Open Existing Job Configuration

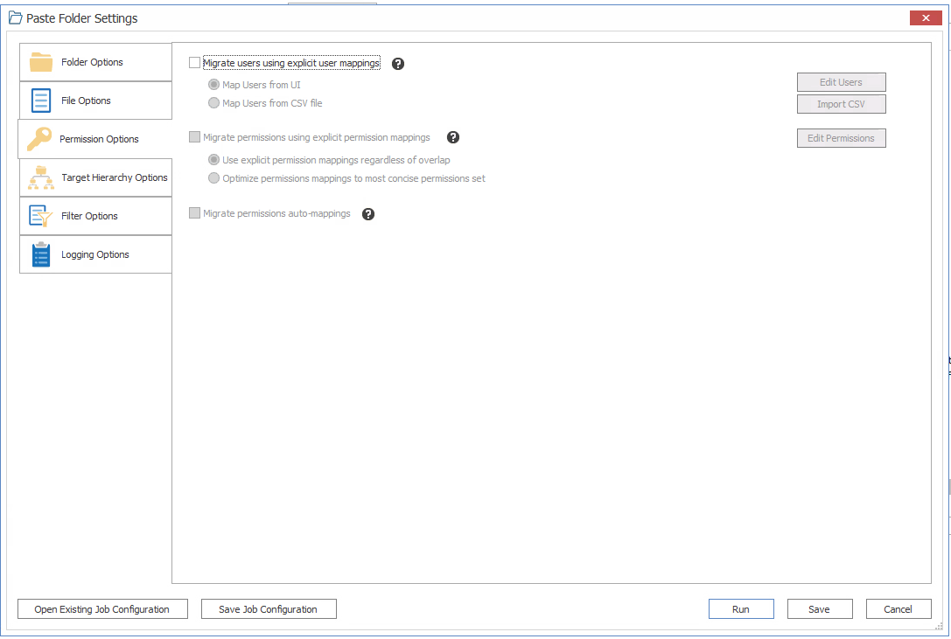pyautogui.click(x=101, y=608)
